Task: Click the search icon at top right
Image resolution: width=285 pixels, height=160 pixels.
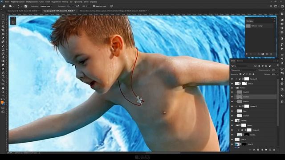Action: point(271,6)
